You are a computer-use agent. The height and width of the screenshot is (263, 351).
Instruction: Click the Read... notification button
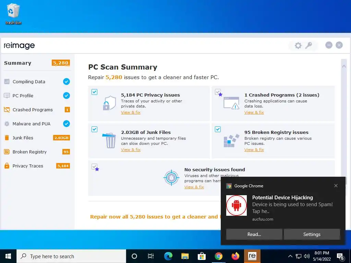point(254,234)
